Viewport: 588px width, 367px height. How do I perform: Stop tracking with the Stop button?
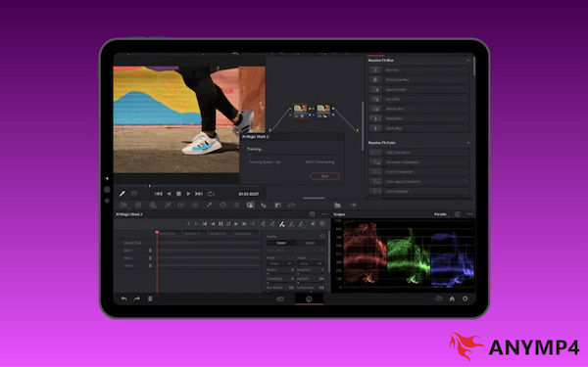point(324,176)
